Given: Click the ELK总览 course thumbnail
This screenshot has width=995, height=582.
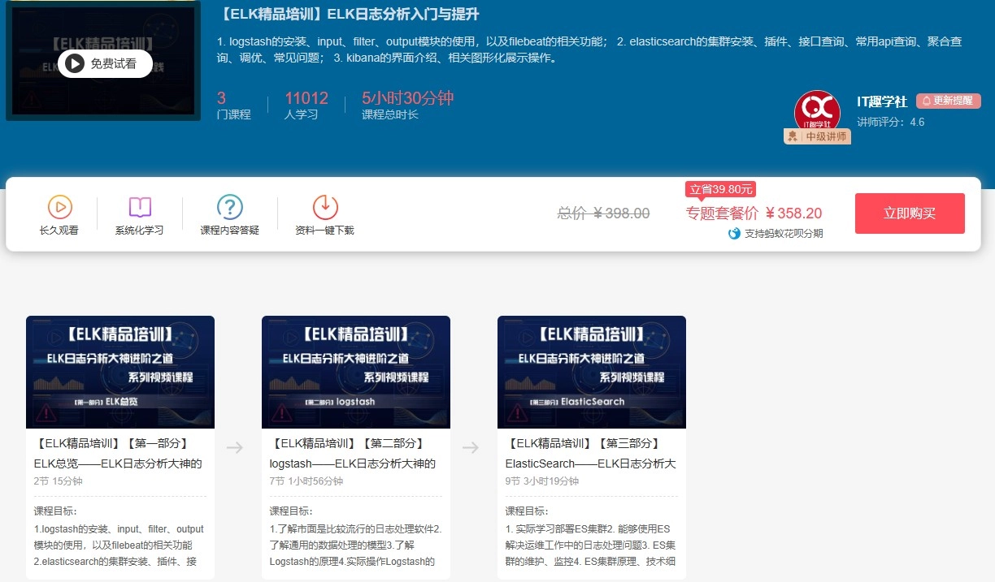Looking at the screenshot, I should point(119,371).
